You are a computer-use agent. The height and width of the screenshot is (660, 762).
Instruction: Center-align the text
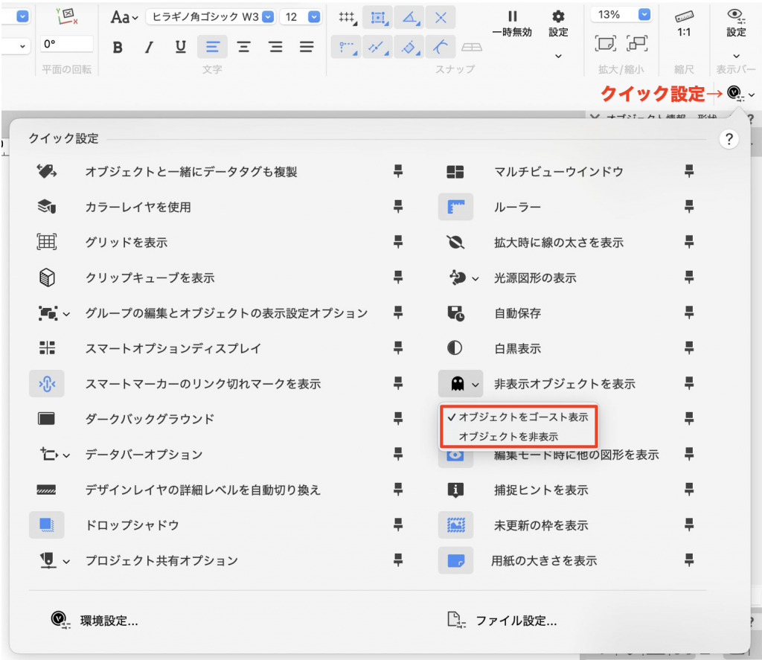pos(243,47)
